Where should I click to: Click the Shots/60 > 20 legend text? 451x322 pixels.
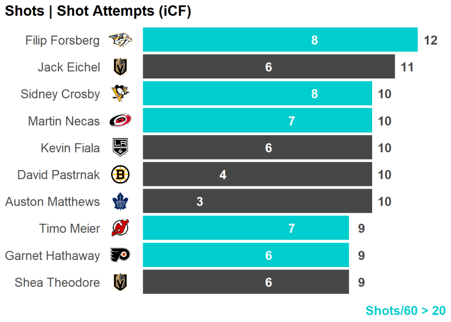tap(405, 311)
